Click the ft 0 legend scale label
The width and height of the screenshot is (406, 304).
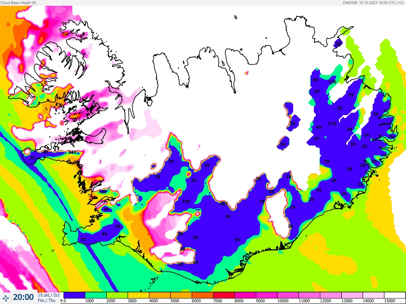pyautogui.click(x=63, y=301)
